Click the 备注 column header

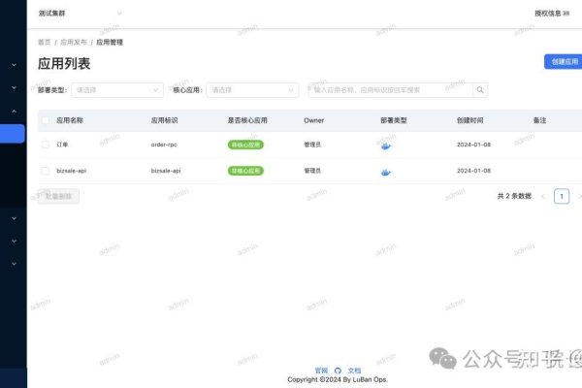(x=539, y=120)
